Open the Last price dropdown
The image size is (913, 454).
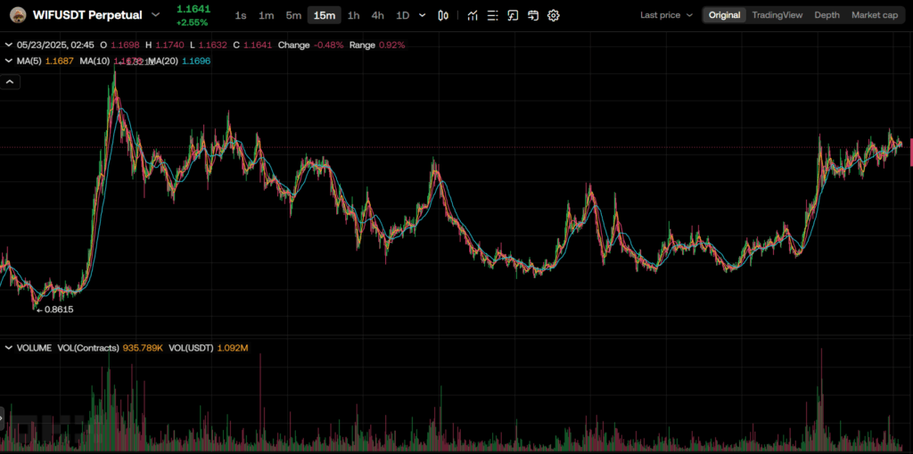667,15
